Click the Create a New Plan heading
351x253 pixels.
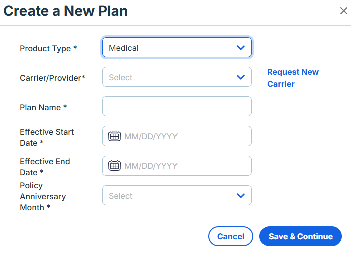(65, 11)
